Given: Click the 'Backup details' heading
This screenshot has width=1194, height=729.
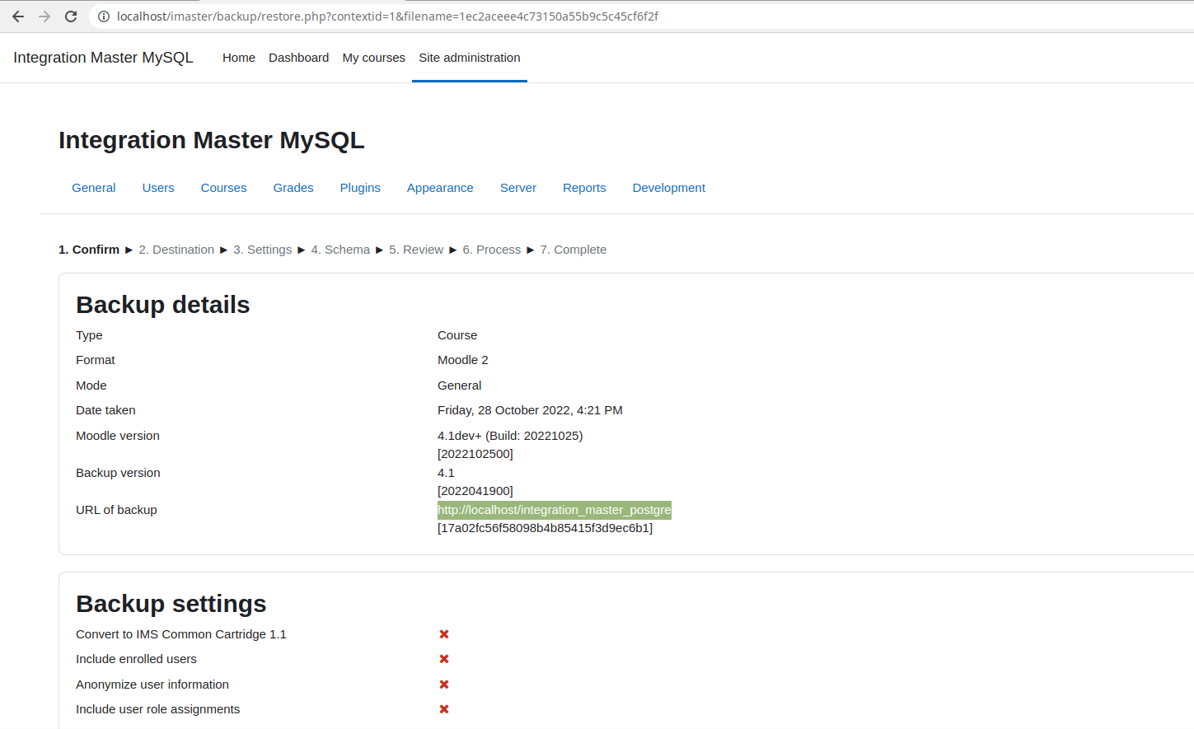Looking at the screenshot, I should pyautogui.click(x=163, y=305).
